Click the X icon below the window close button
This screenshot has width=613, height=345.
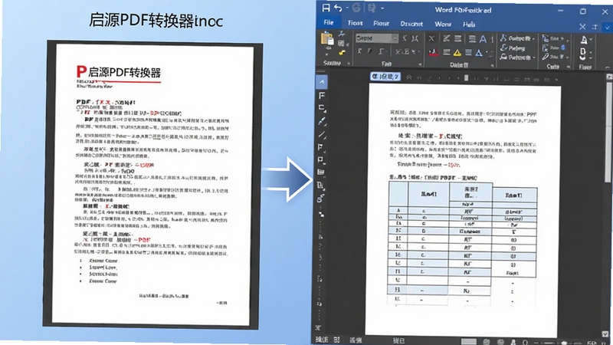click(x=582, y=27)
